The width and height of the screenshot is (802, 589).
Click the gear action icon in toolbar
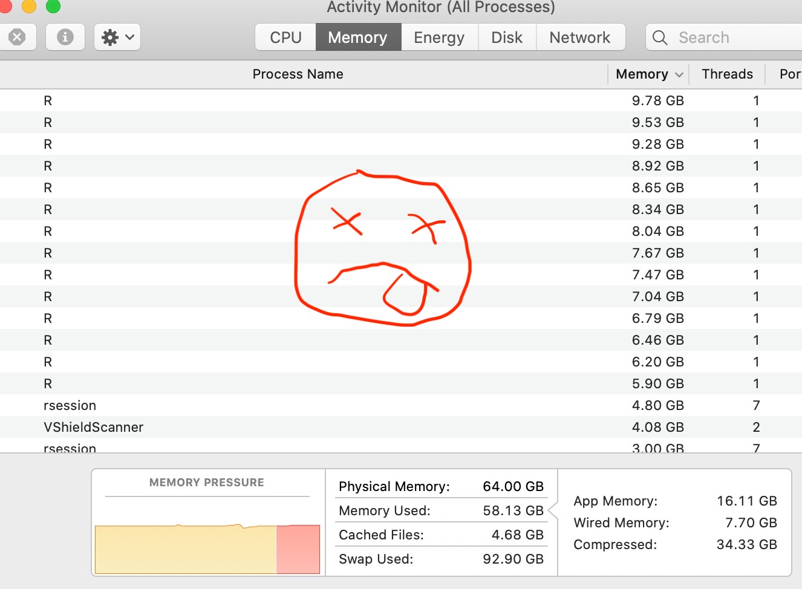point(109,37)
